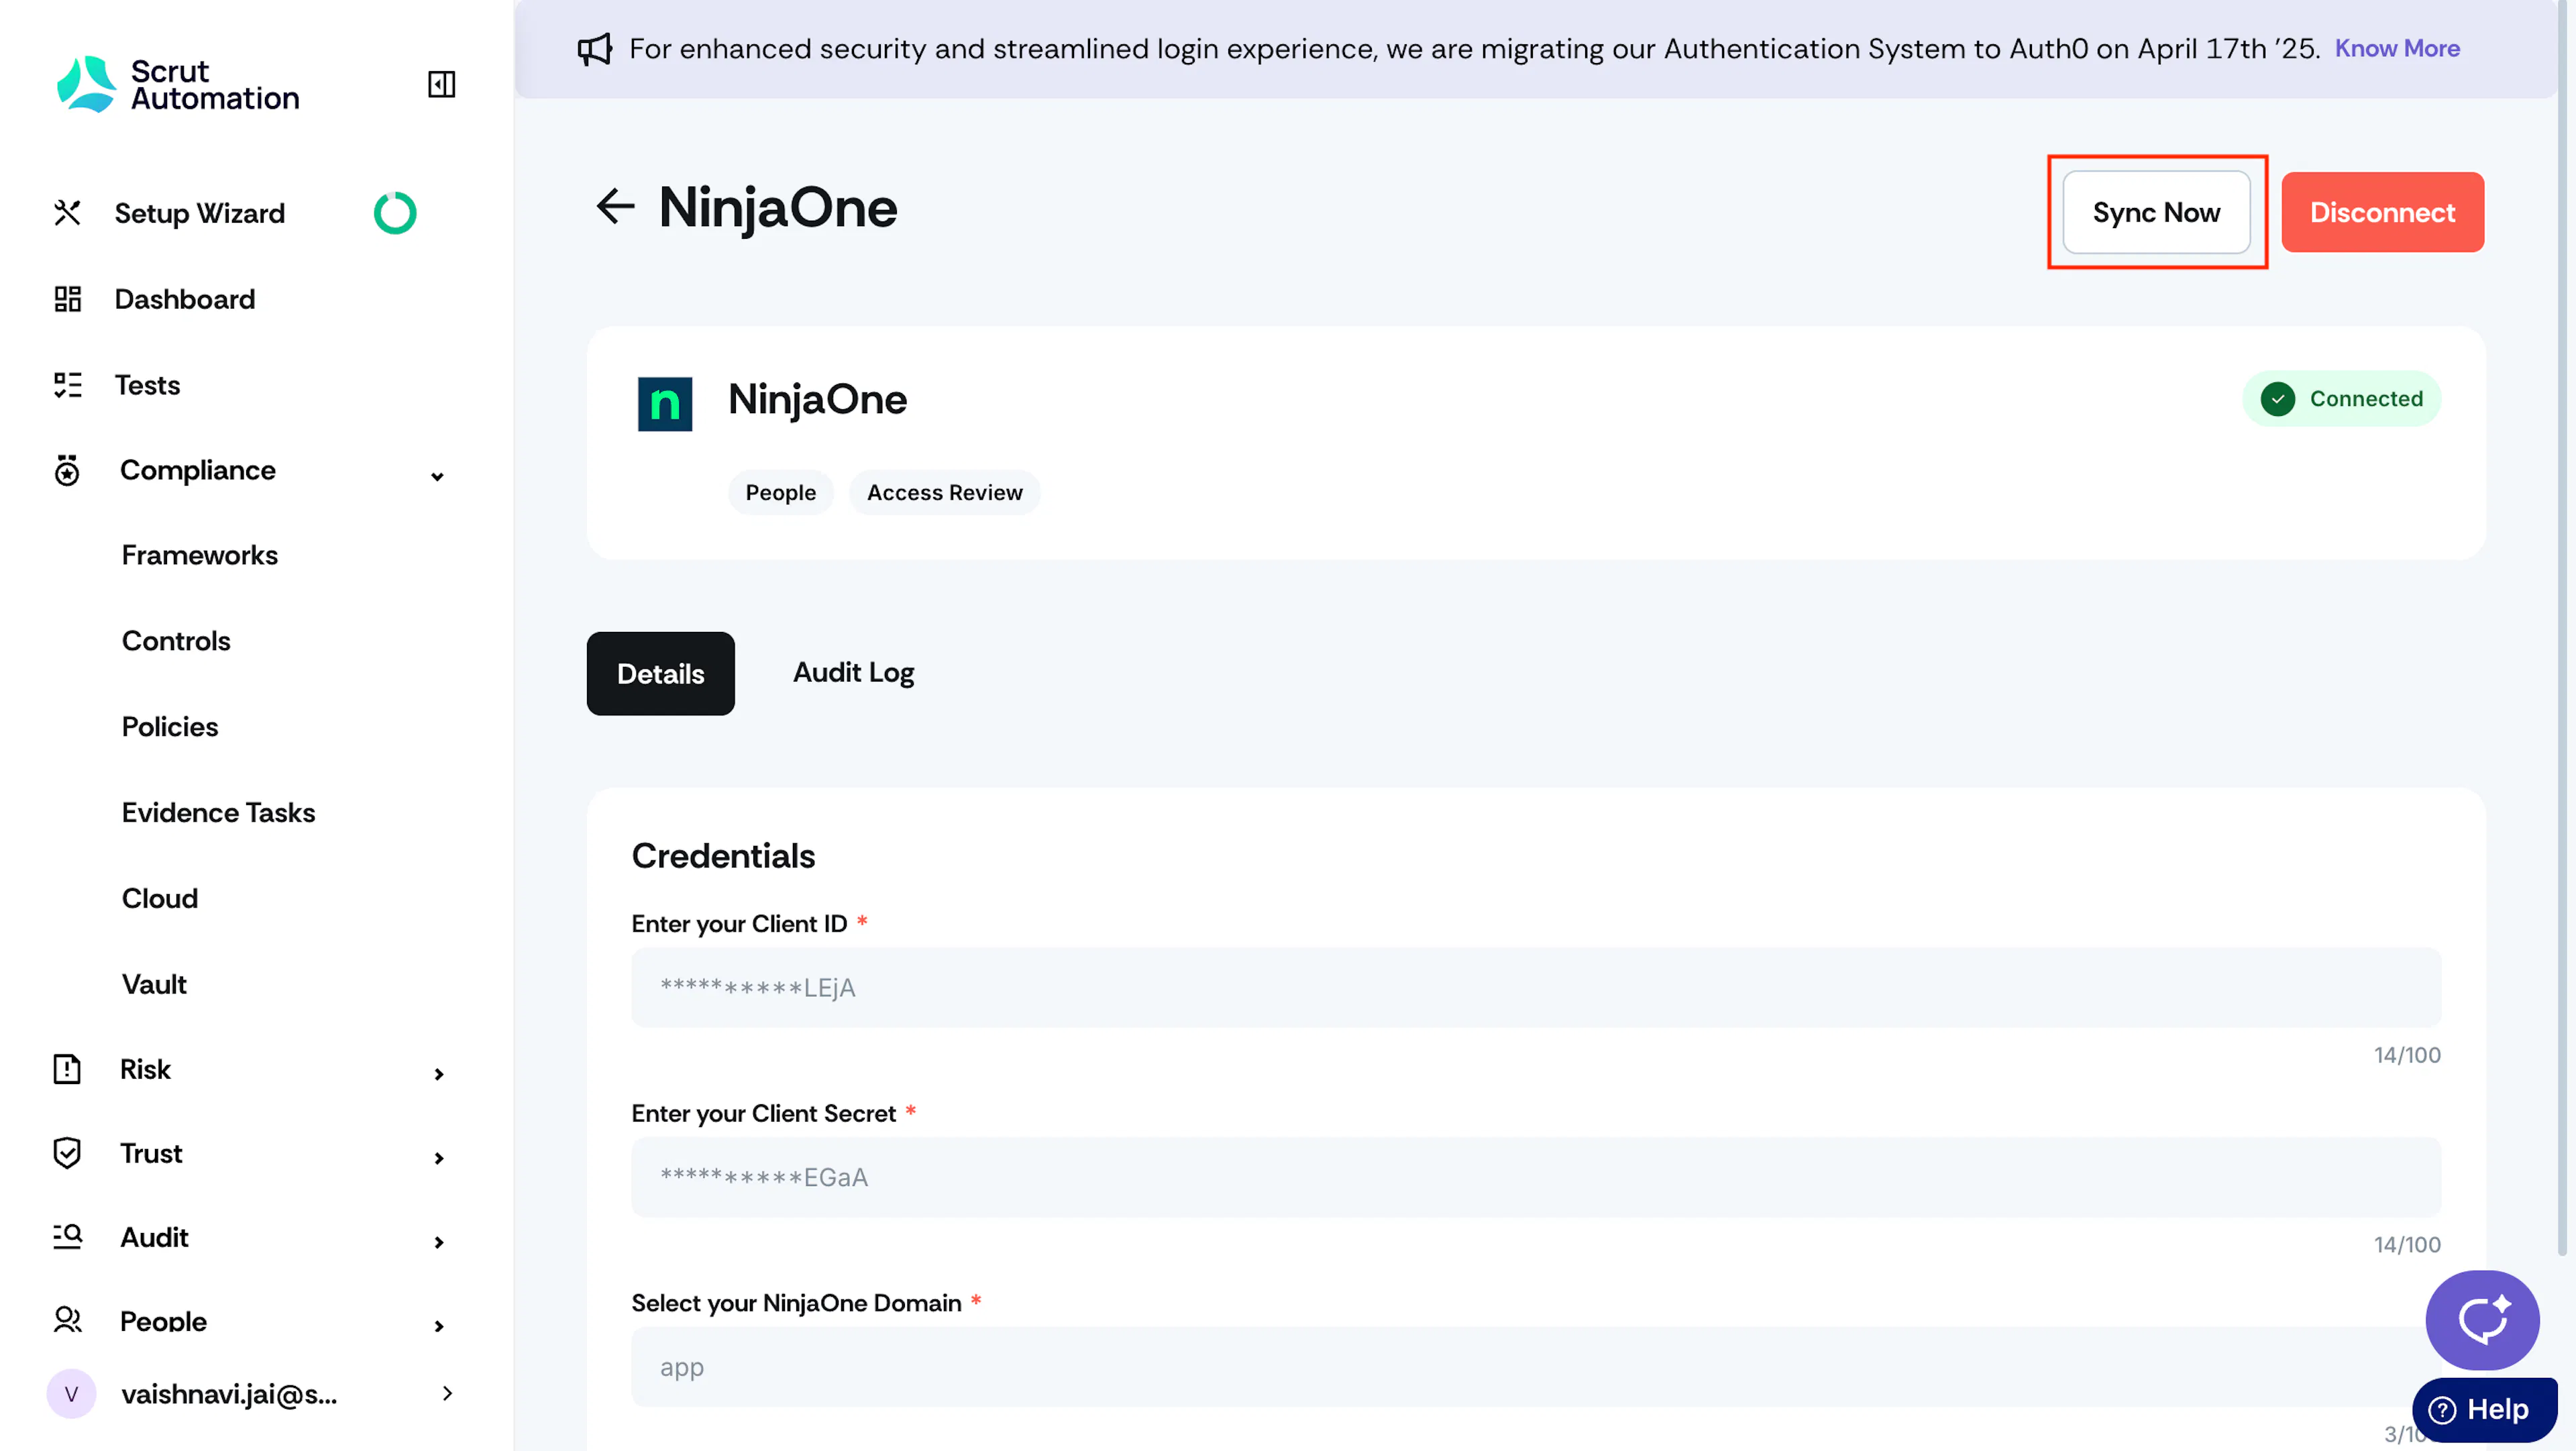Expand the Audit menu section
Image resolution: width=2576 pixels, height=1451 pixels.
click(438, 1242)
